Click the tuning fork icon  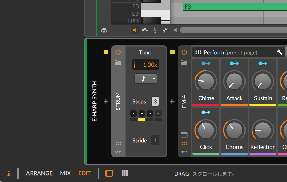[155, 30]
